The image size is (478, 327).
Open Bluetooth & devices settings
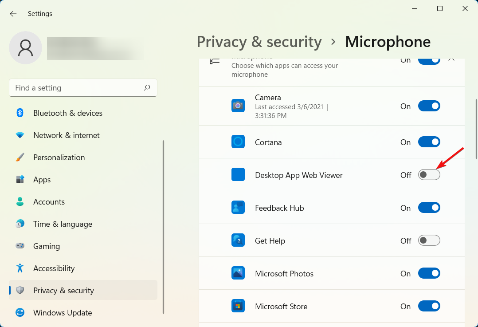point(83,113)
